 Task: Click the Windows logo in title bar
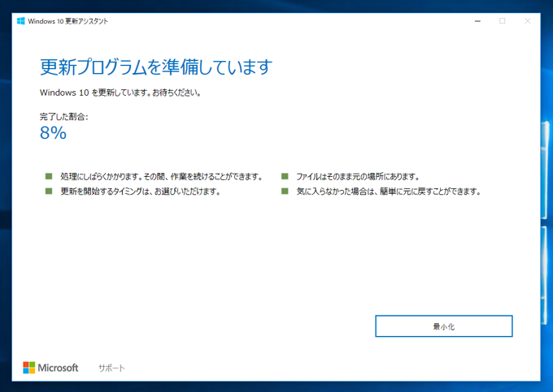[x=21, y=21]
